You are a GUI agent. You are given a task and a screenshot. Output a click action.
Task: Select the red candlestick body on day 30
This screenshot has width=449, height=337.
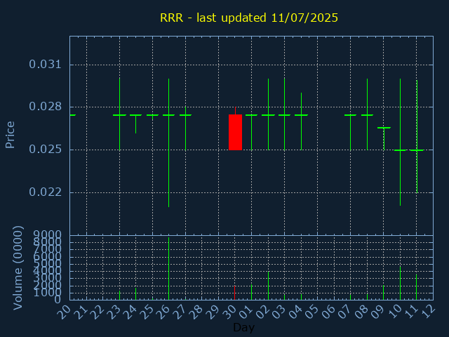tap(236, 132)
